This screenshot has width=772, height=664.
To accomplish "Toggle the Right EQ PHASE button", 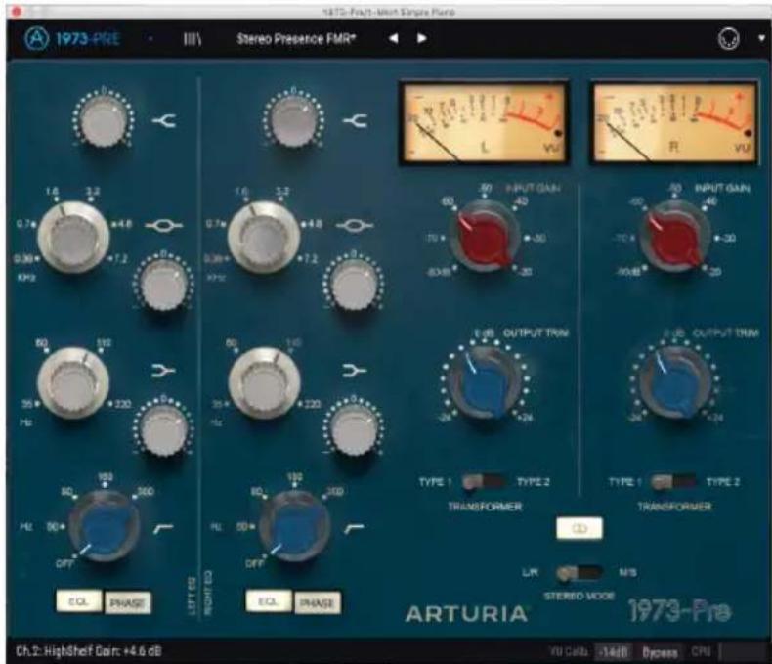I will tap(317, 603).
